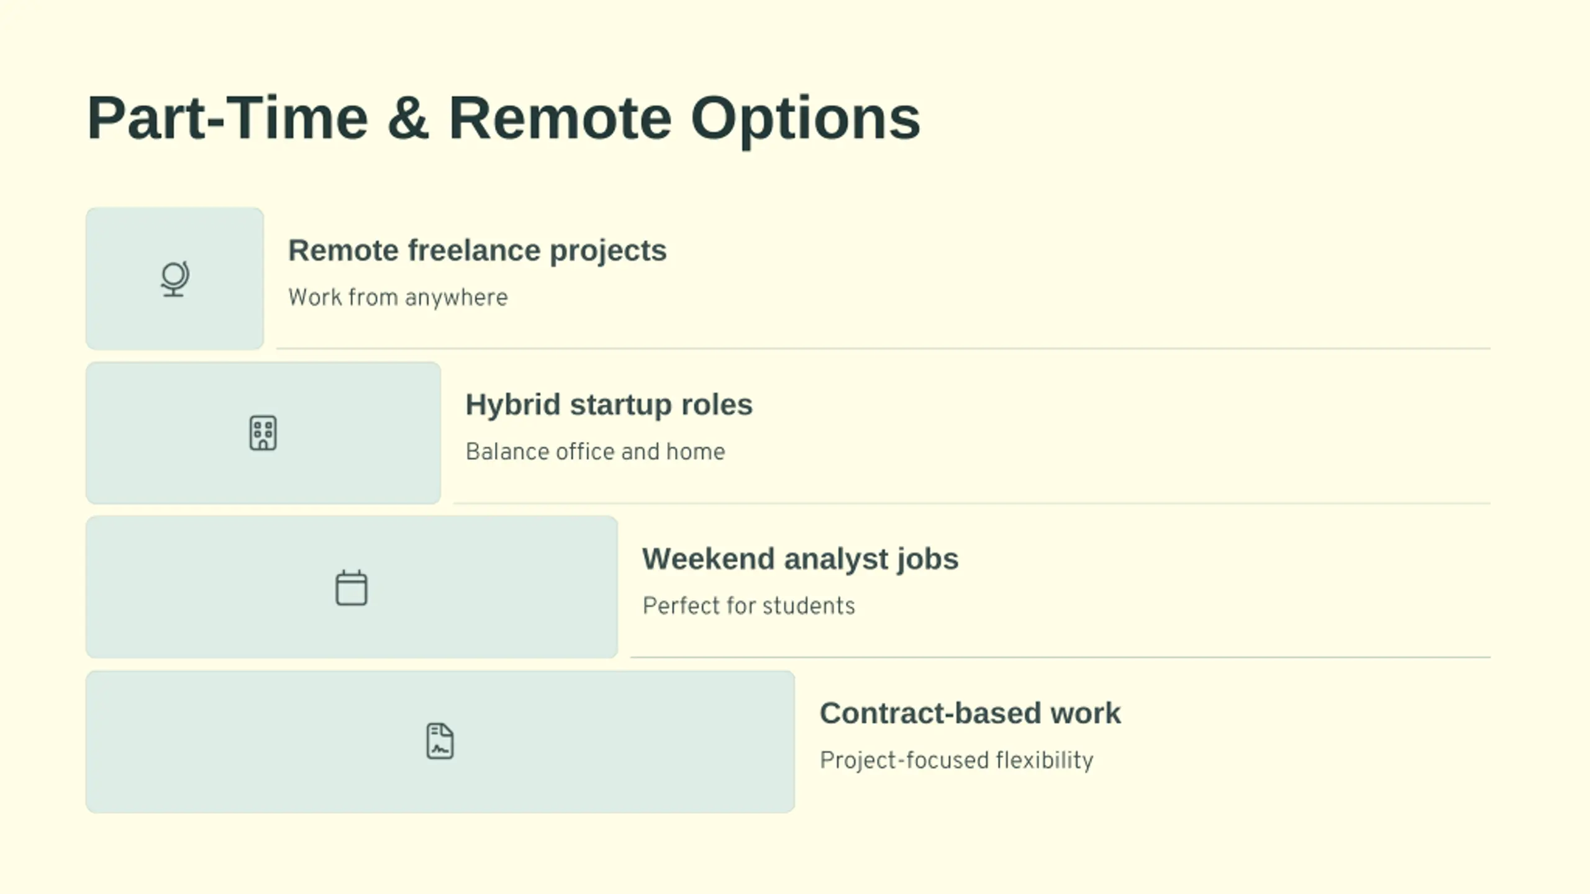Click the globe icon for remote freelance

coord(175,279)
